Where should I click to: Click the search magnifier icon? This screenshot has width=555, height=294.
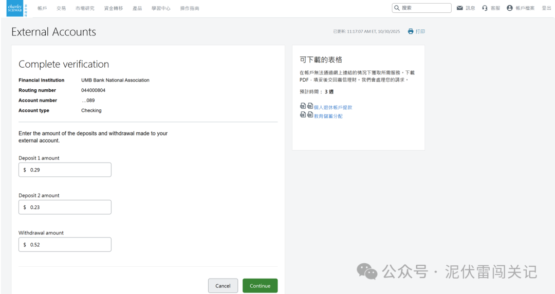point(397,8)
